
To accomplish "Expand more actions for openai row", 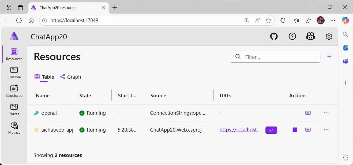I will 326,113.
